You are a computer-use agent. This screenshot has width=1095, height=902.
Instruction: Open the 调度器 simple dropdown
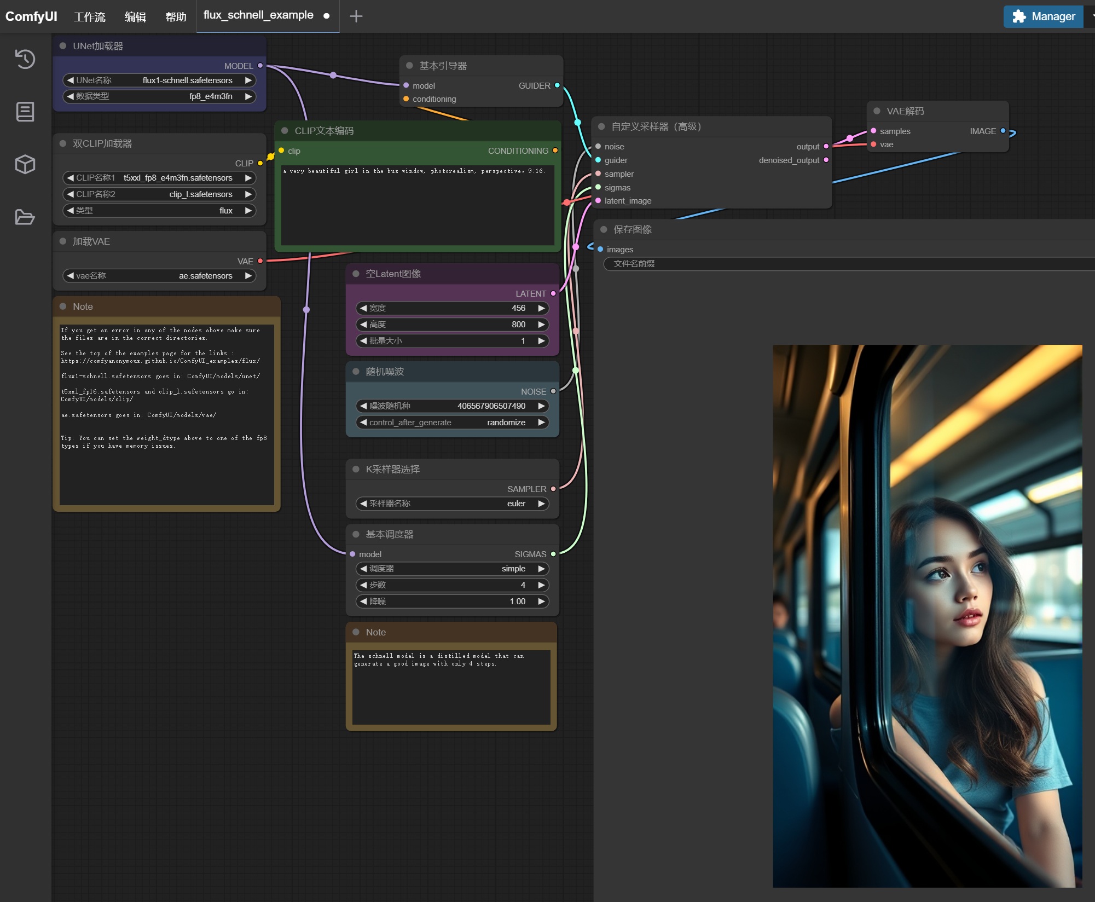tap(452, 569)
